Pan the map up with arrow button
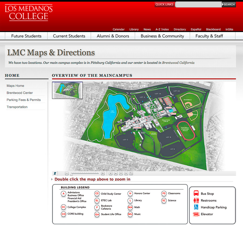The width and height of the screenshot is (243, 226). 116,173
